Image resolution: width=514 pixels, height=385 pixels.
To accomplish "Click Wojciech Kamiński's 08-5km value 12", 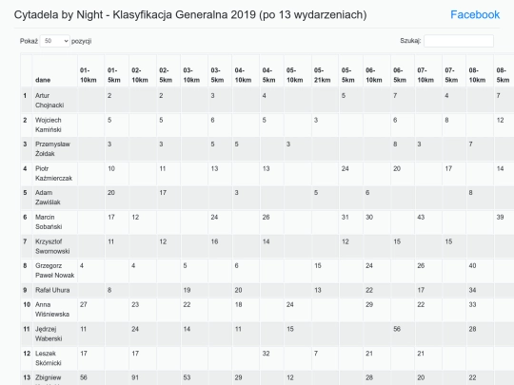I will [x=500, y=120].
